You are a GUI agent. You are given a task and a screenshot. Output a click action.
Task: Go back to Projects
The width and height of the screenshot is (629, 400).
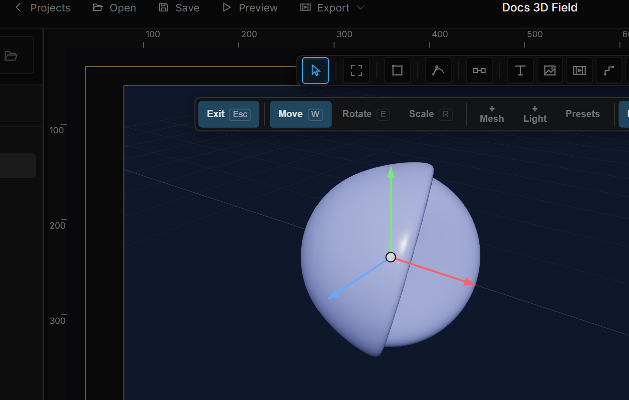click(x=43, y=8)
